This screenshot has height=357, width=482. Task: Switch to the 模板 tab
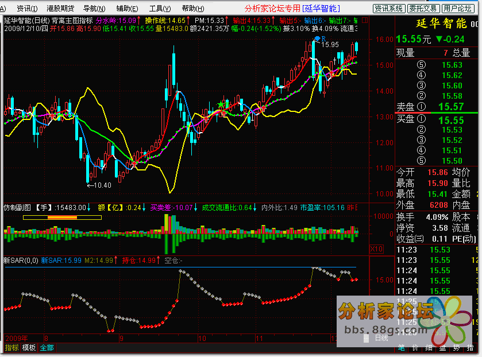pyautogui.click(x=29, y=348)
